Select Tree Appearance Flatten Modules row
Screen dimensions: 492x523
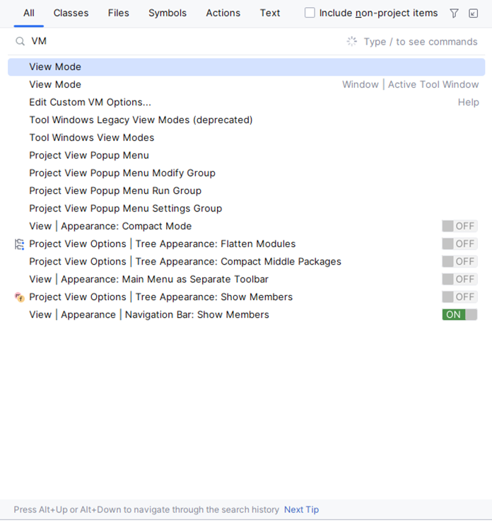[x=246, y=244]
